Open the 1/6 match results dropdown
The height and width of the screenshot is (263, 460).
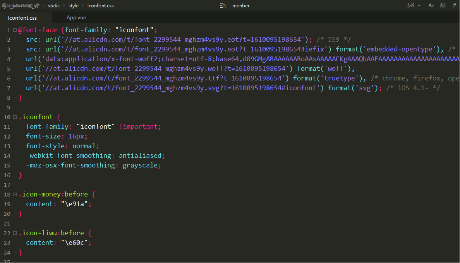click(414, 5)
